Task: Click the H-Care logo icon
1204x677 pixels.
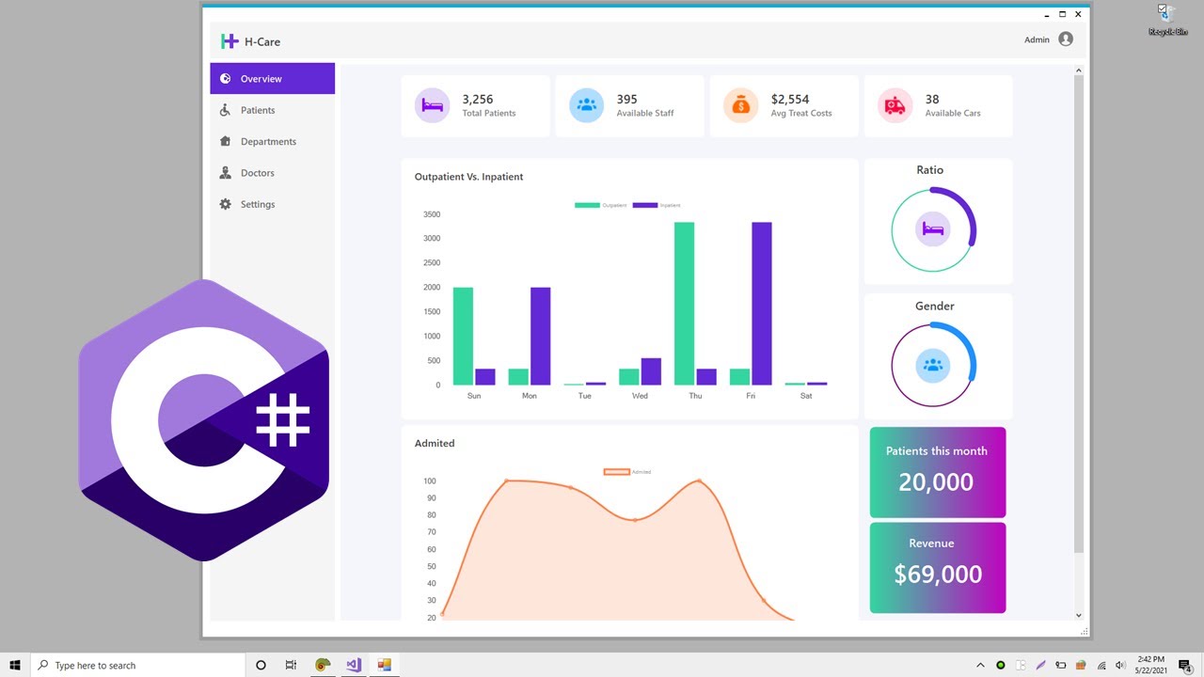Action: 230,41
